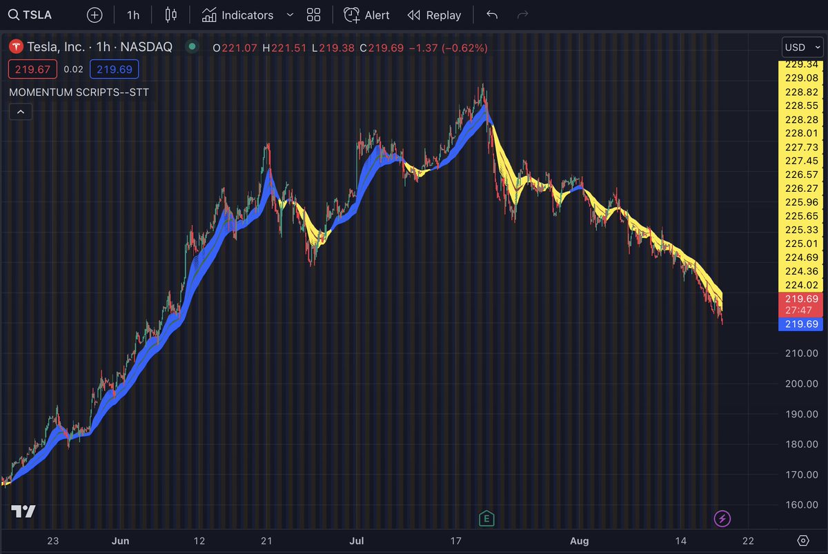Select the MOMENTUM SCRIPTS--STT indicator legend

pos(79,91)
